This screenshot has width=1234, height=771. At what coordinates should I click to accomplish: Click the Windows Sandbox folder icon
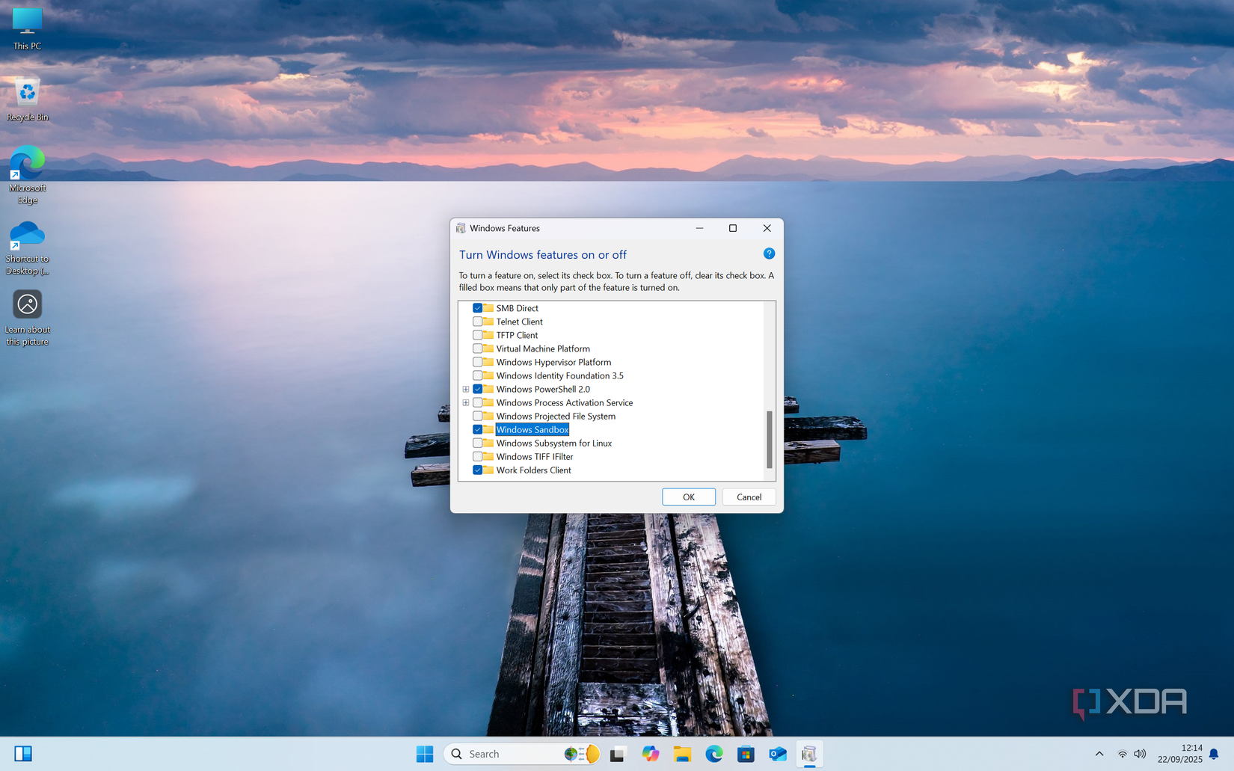(488, 429)
